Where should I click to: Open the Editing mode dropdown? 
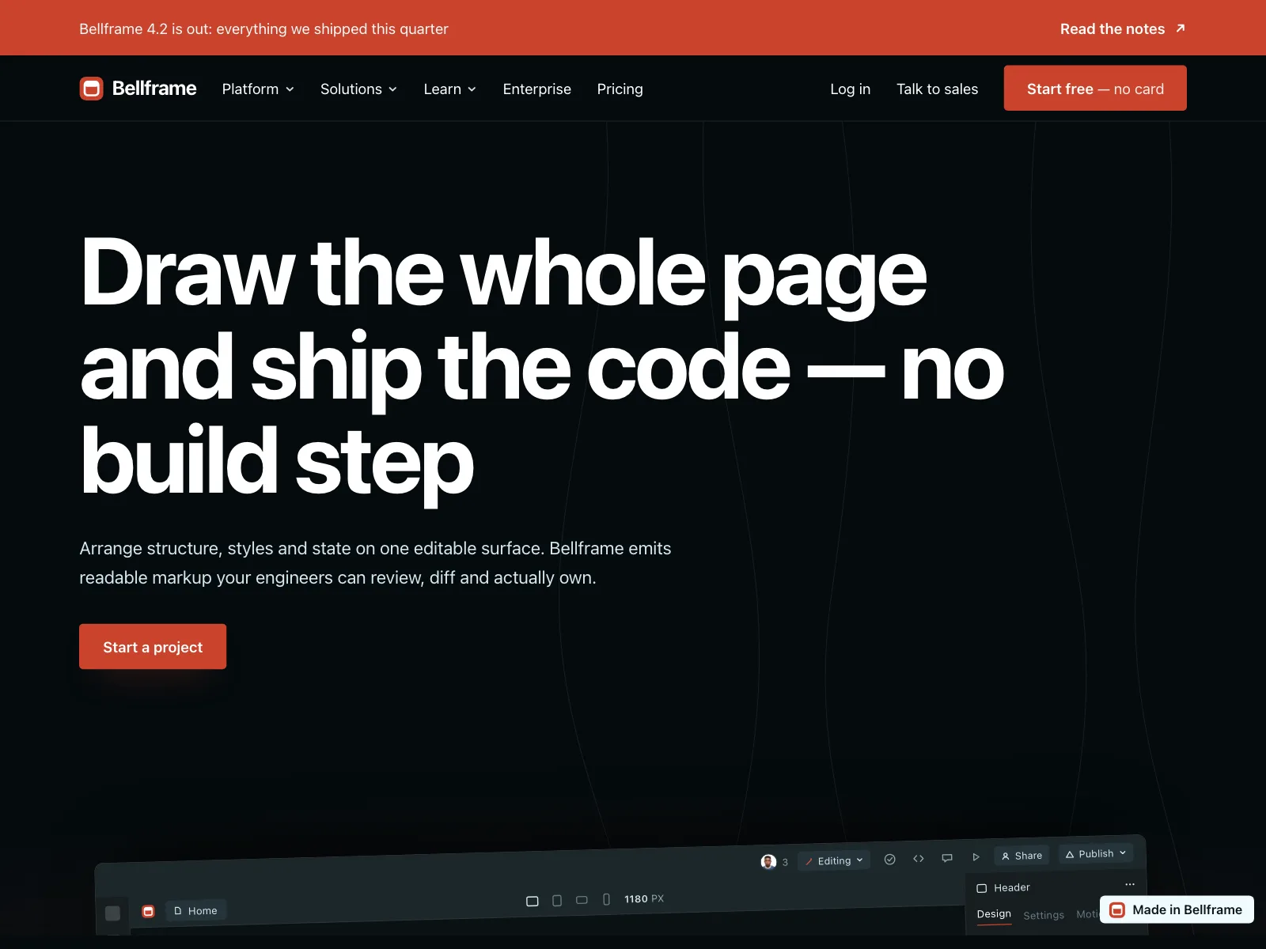pyautogui.click(x=834, y=860)
